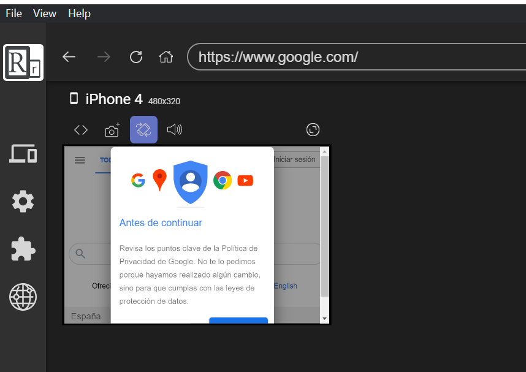Click the account shield icon in dialog
The height and width of the screenshot is (372, 526).
click(x=191, y=182)
